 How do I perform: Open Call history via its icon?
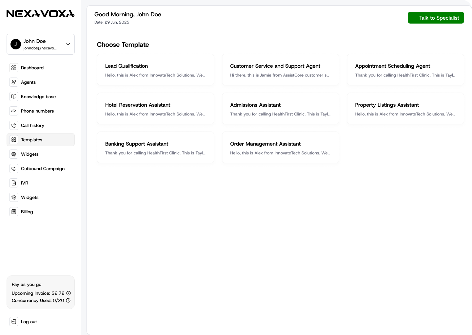[14, 125]
